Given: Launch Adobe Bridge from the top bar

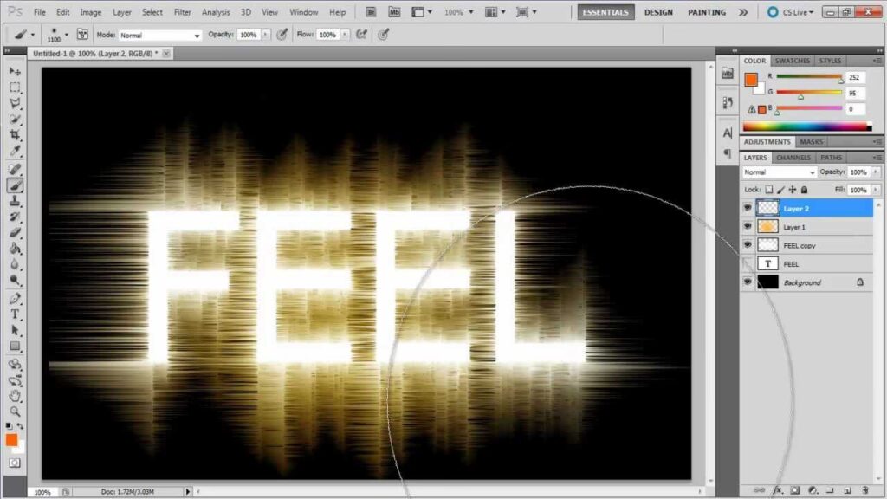Looking at the screenshot, I should (371, 12).
